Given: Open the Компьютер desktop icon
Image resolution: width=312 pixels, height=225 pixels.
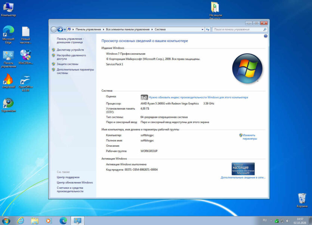Looking at the screenshot, I should (8, 9).
